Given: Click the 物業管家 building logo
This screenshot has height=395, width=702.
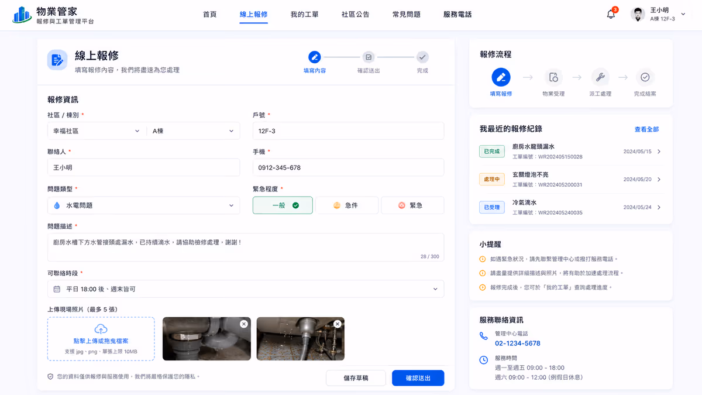Looking at the screenshot, I should pyautogui.click(x=22, y=15).
